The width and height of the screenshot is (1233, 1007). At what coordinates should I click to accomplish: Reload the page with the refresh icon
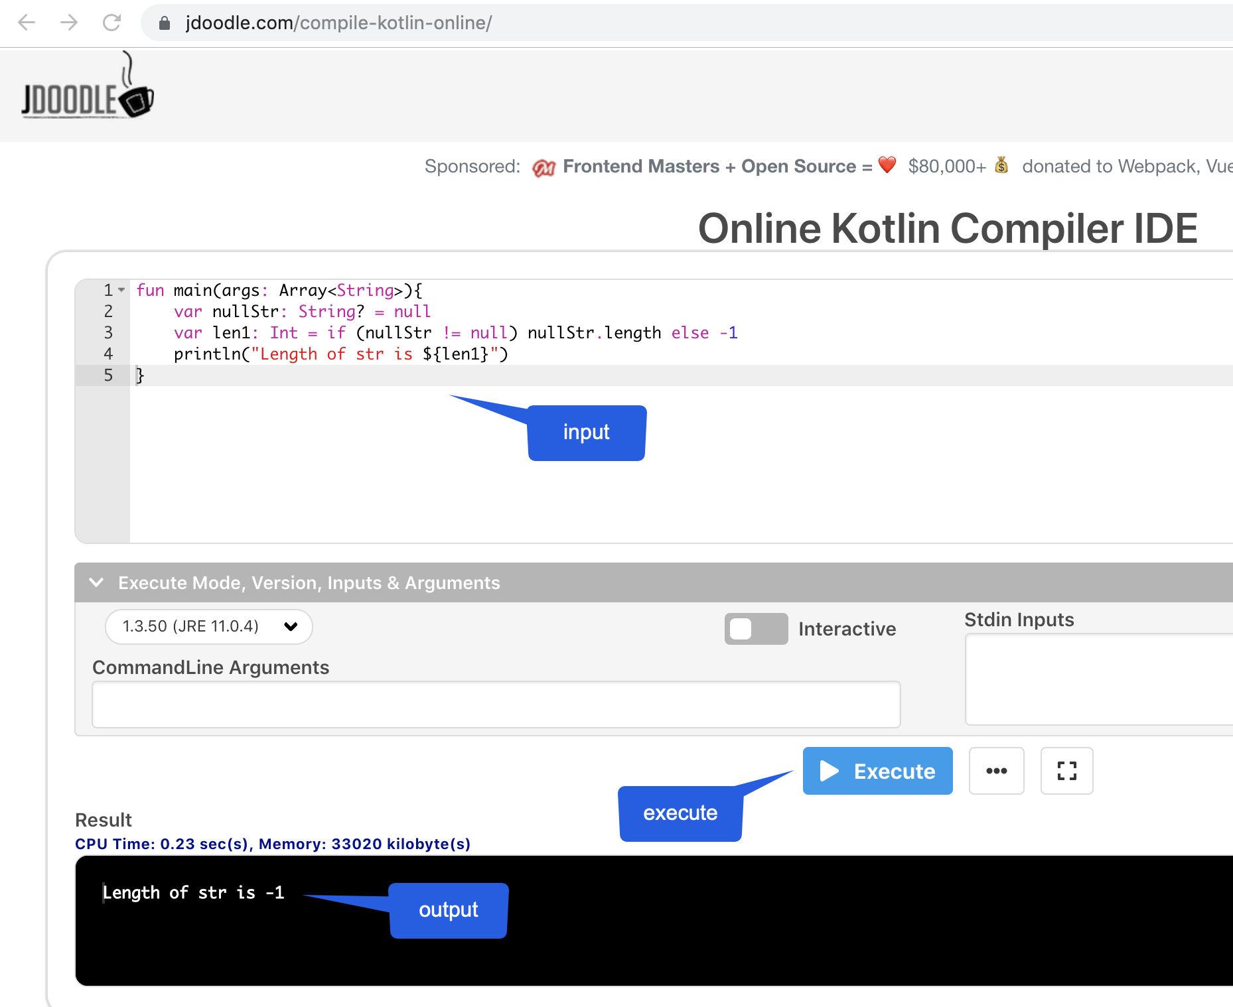pos(111,23)
